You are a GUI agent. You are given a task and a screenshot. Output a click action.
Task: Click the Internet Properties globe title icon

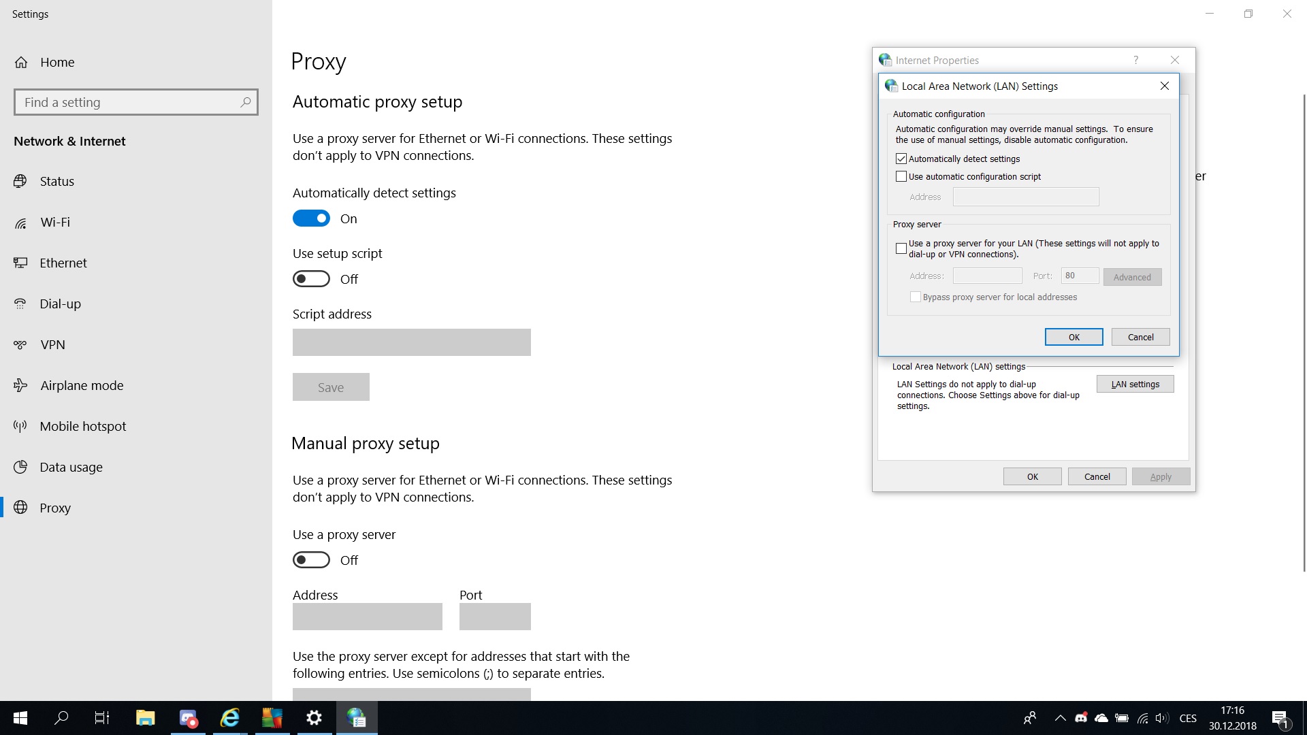pyautogui.click(x=885, y=60)
